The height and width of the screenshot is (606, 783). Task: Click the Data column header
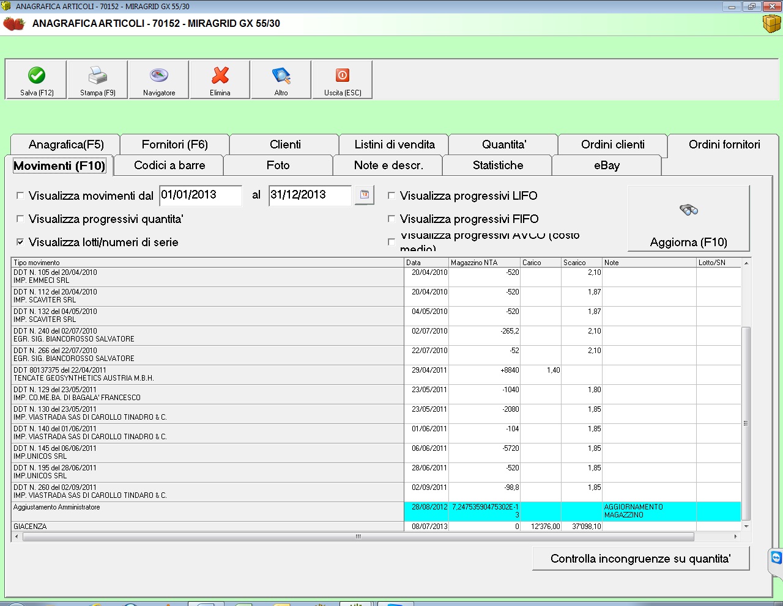(426, 263)
